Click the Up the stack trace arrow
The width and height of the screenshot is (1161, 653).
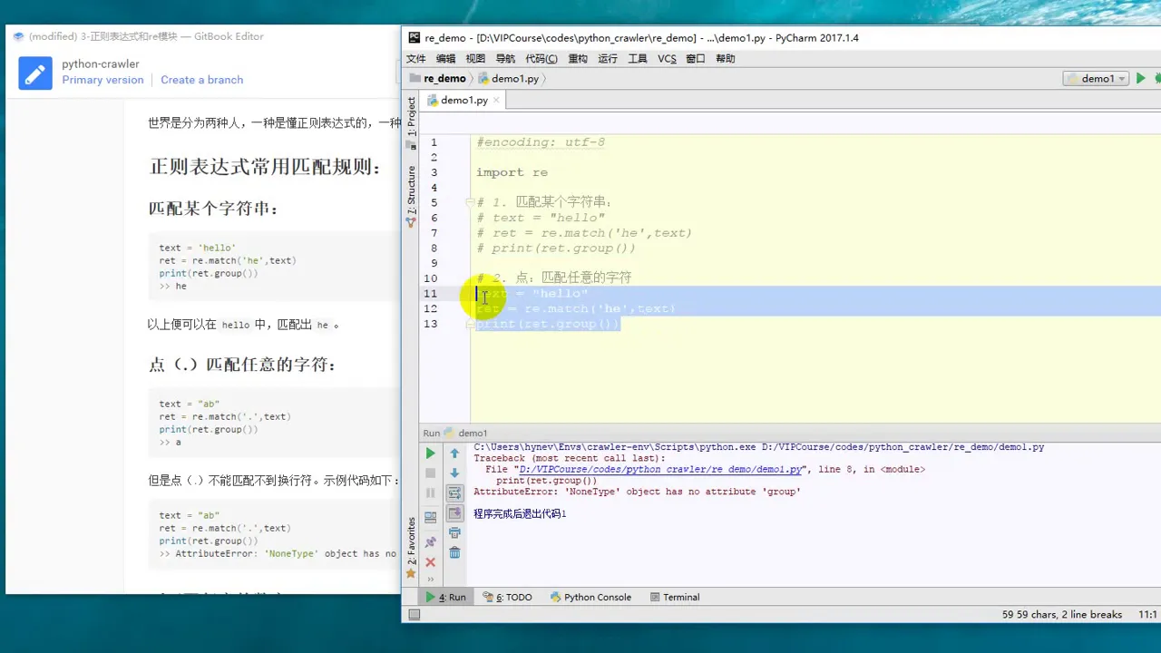pos(455,453)
